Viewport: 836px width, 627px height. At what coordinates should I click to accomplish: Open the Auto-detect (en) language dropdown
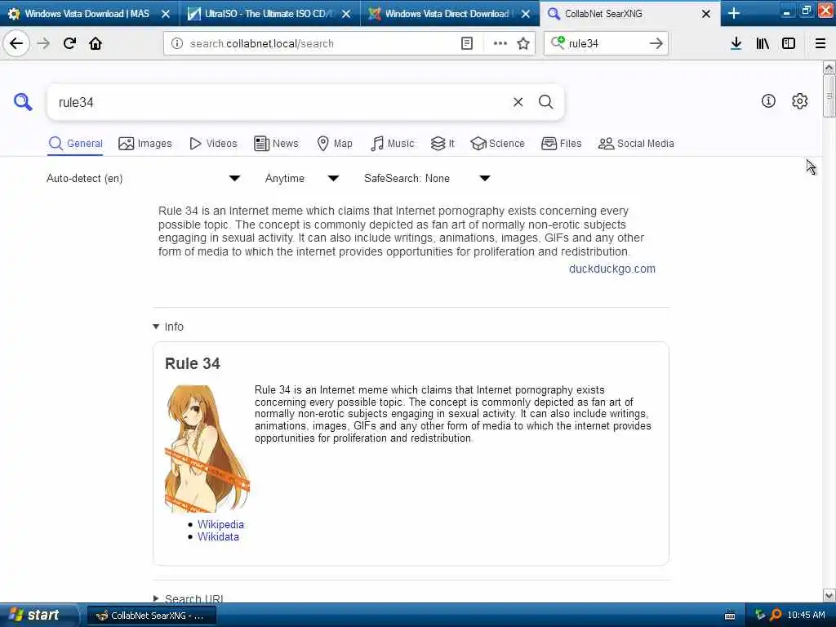[143, 178]
